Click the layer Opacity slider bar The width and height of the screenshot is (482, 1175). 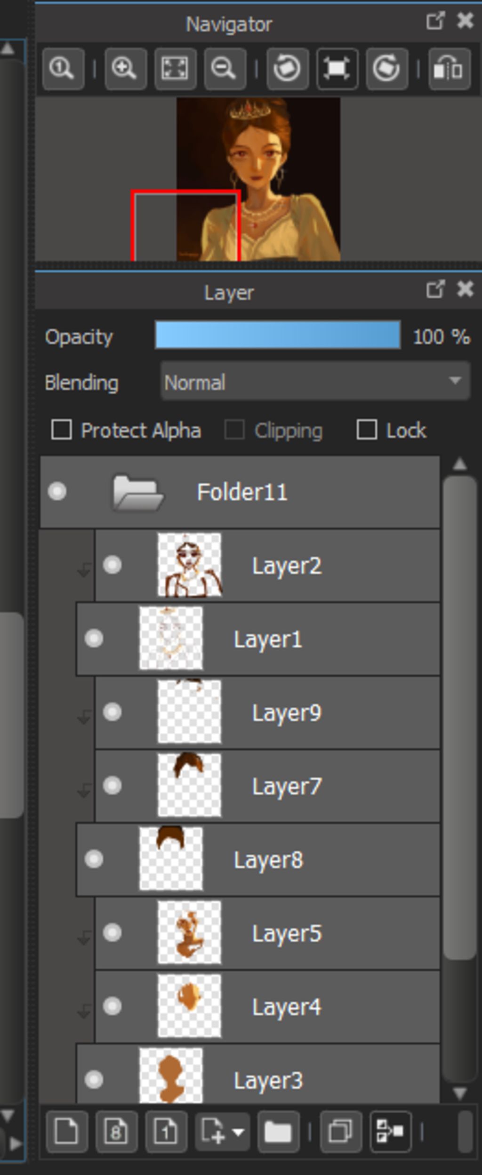pyautogui.click(x=278, y=335)
